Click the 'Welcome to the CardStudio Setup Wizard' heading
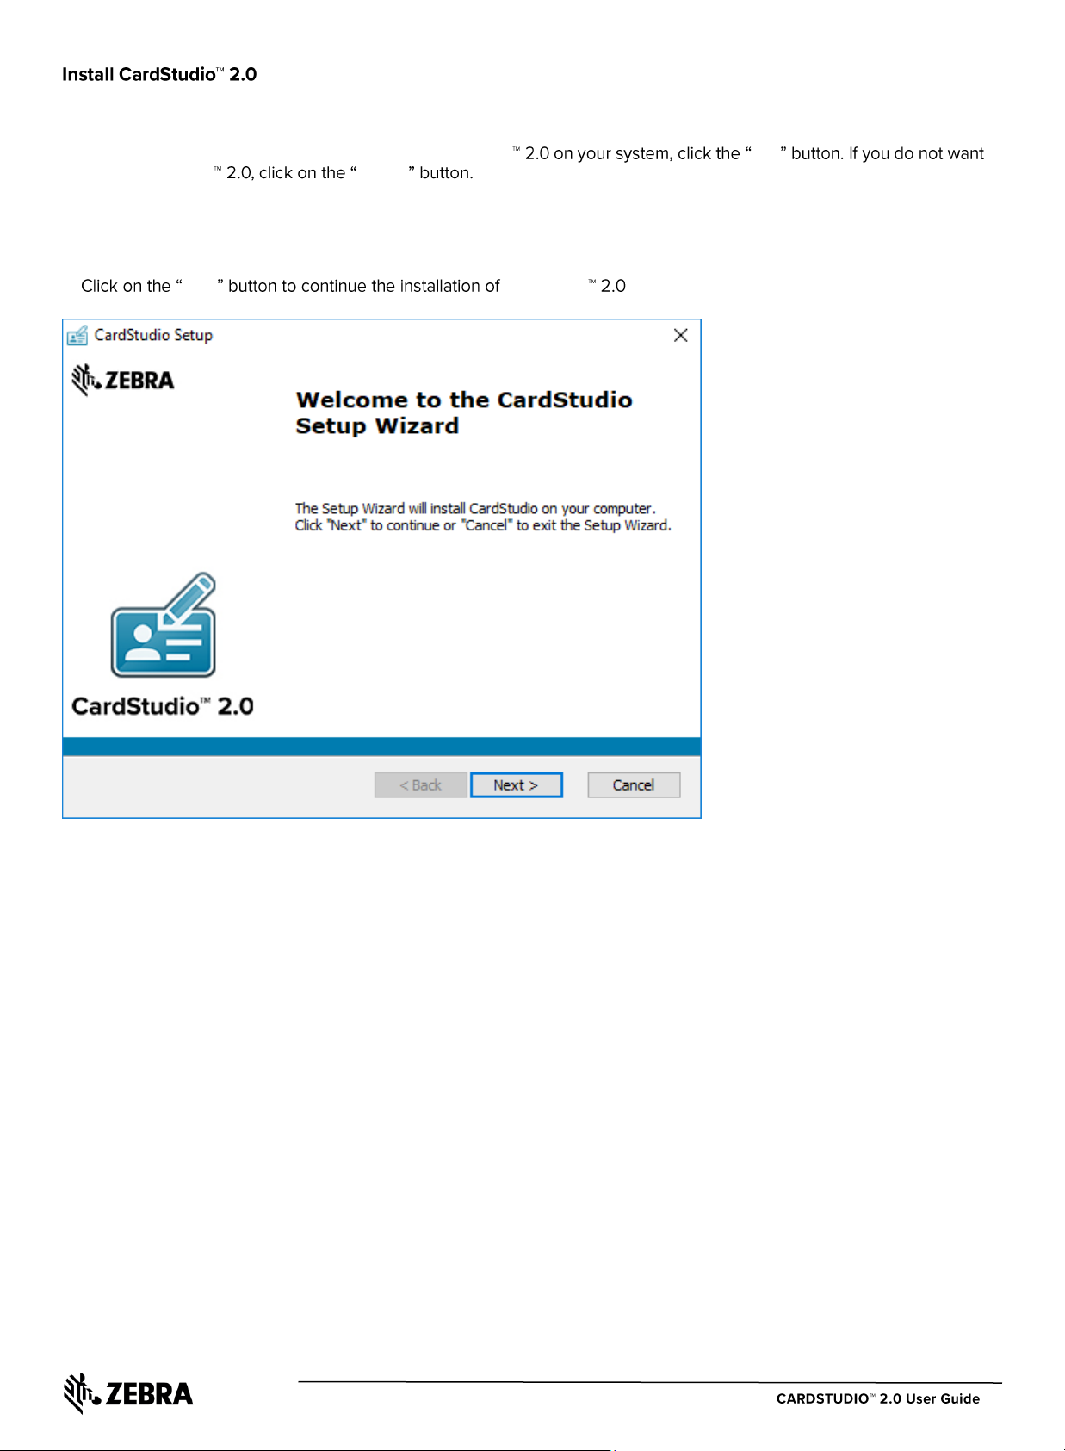1065x1451 pixels. [463, 412]
